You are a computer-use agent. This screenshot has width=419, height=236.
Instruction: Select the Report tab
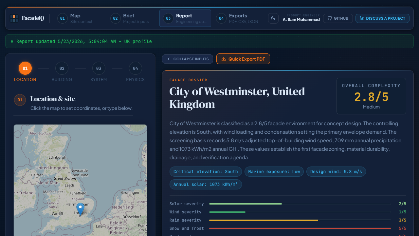pos(185,18)
